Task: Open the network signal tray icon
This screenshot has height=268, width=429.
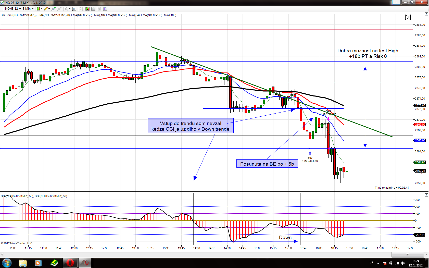Action: (x=397, y=263)
